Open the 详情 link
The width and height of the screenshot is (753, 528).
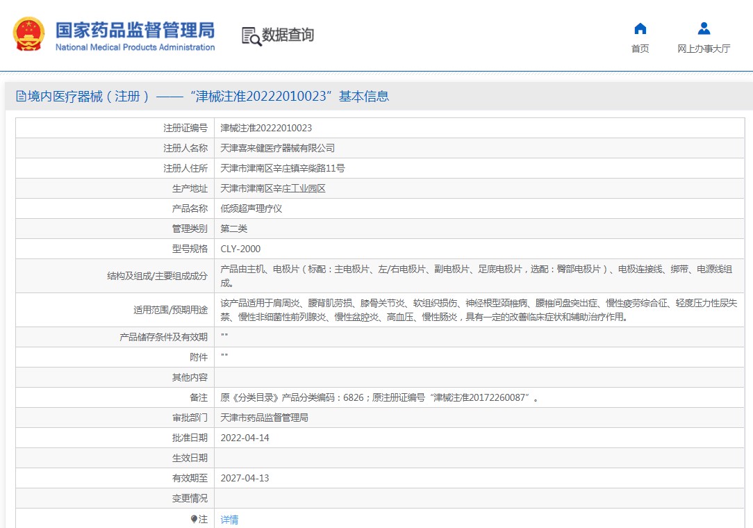(229, 520)
